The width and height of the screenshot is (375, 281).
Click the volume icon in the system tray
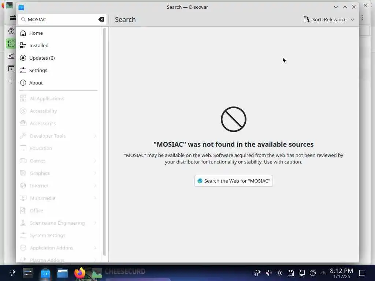(268, 273)
